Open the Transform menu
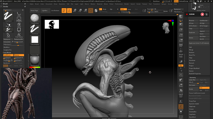213x119 pixels. (x=156, y=4)
